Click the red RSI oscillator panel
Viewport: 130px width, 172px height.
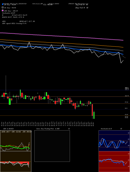pos(114,162)
